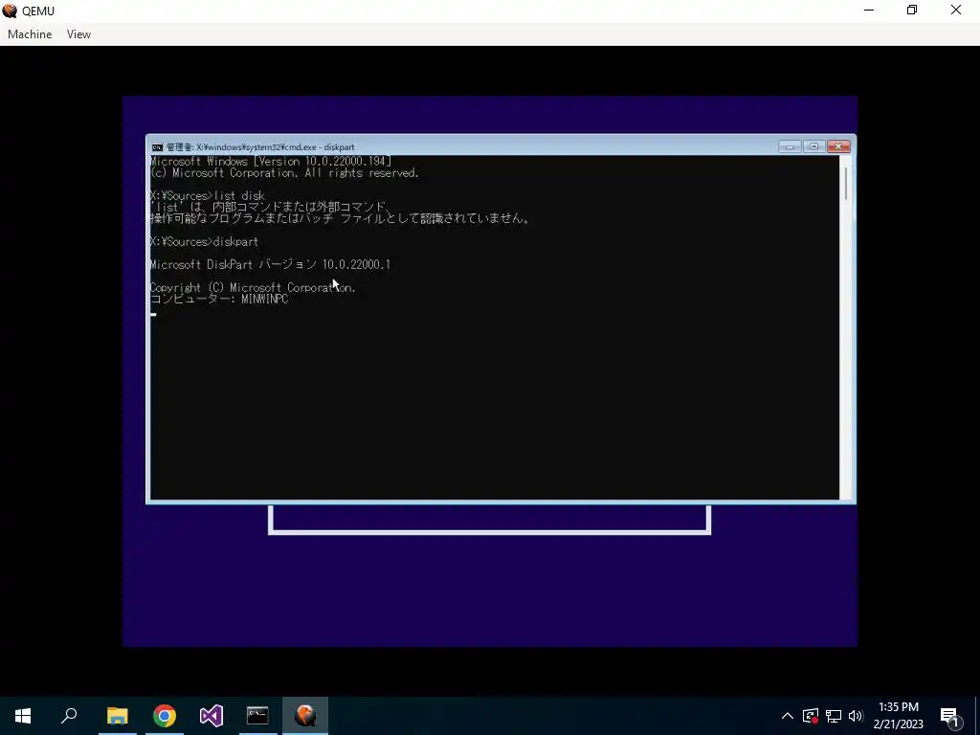Show hidden system tray icons

click(788, 716)
